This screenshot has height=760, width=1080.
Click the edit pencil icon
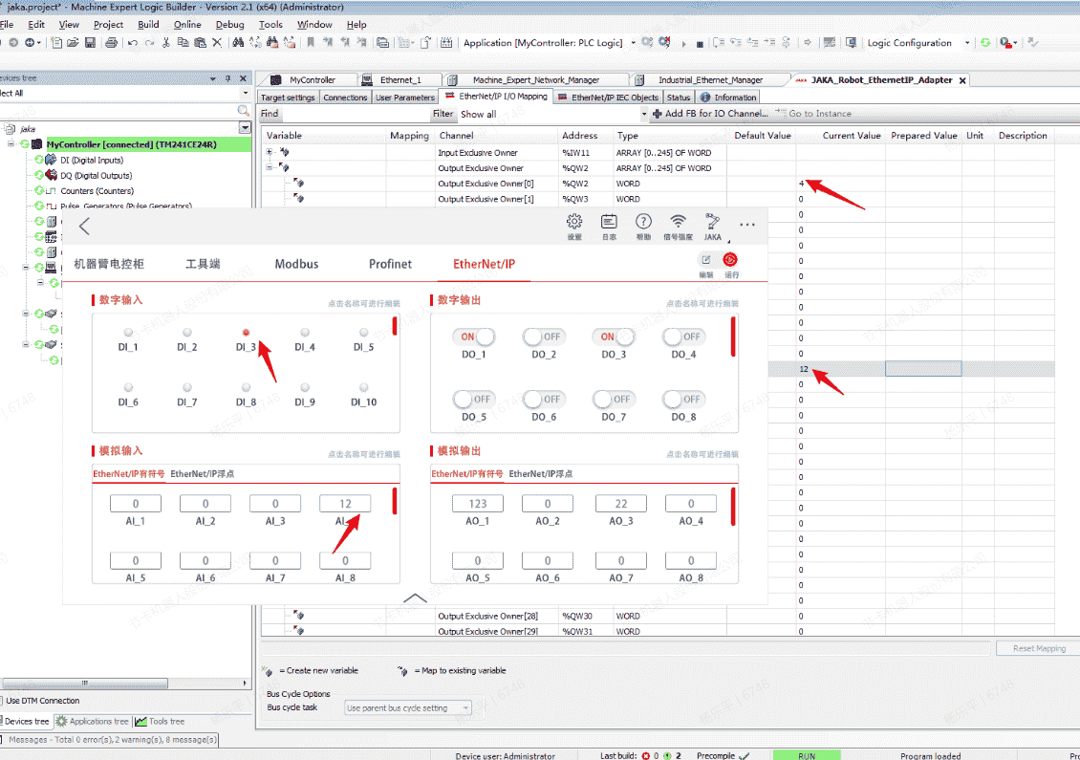click(706, 260)
